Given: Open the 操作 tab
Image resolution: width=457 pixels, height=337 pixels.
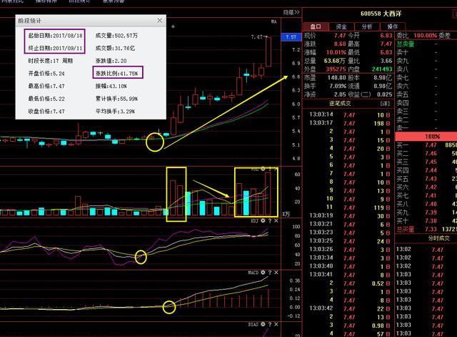Looking at the screenshot, I should pyautogui.click(x=392, y=26).
